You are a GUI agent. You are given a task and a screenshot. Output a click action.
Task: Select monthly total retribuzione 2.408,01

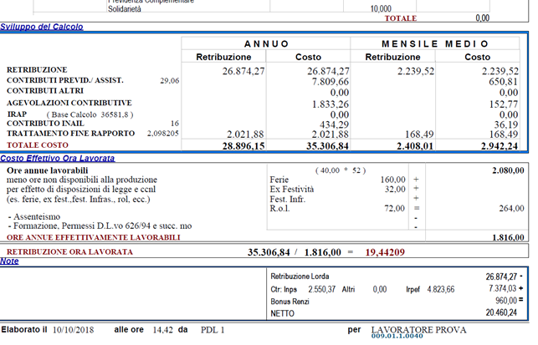point(415,146)
